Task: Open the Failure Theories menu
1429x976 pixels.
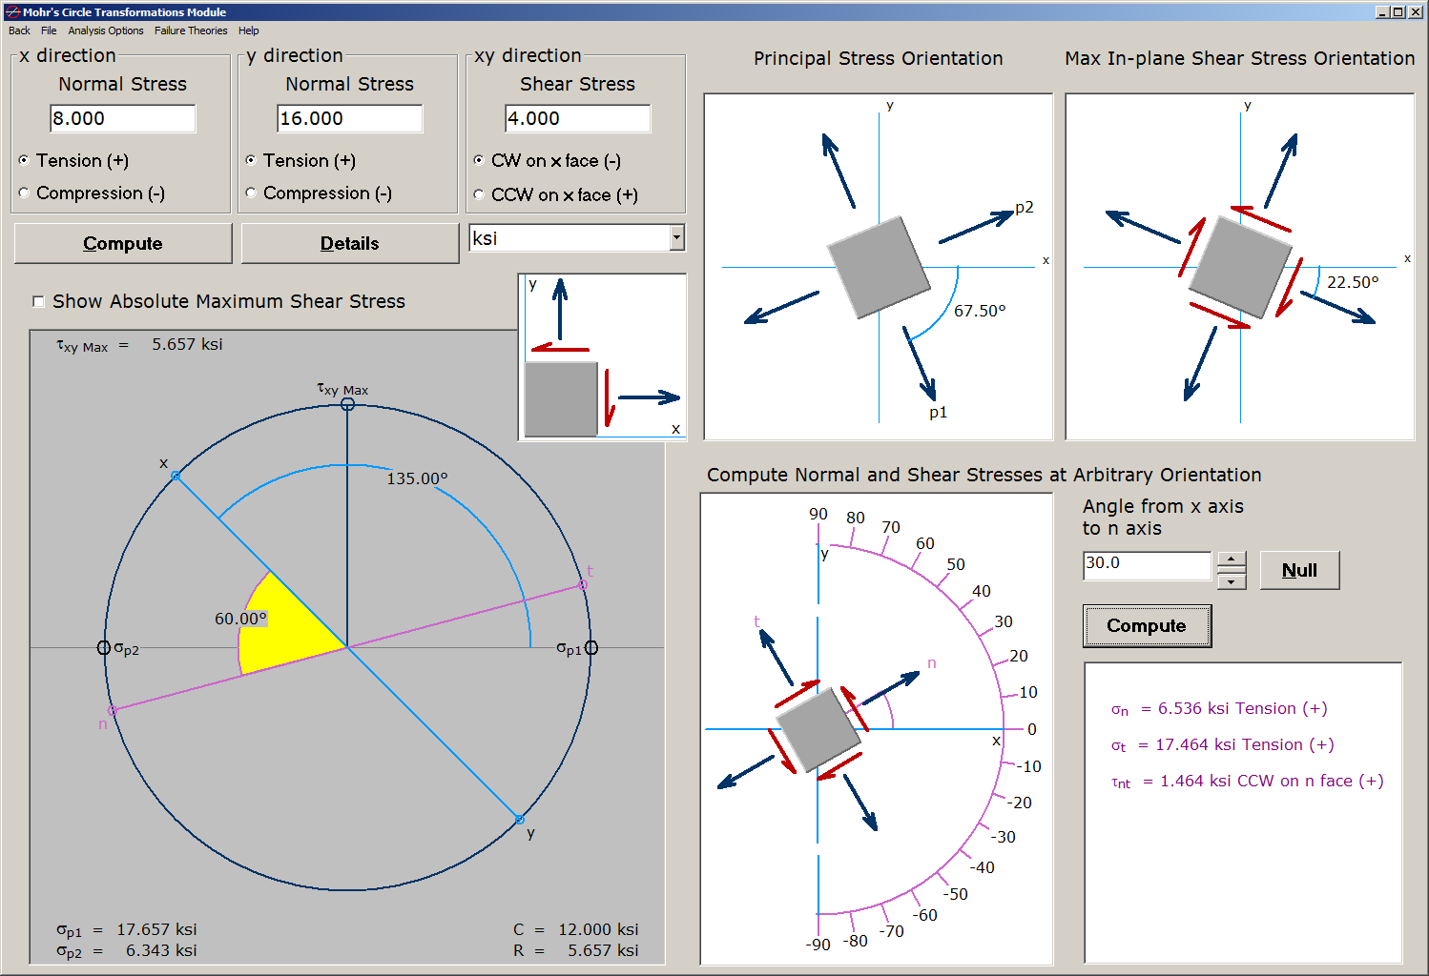Action: [x=190, y=30]
